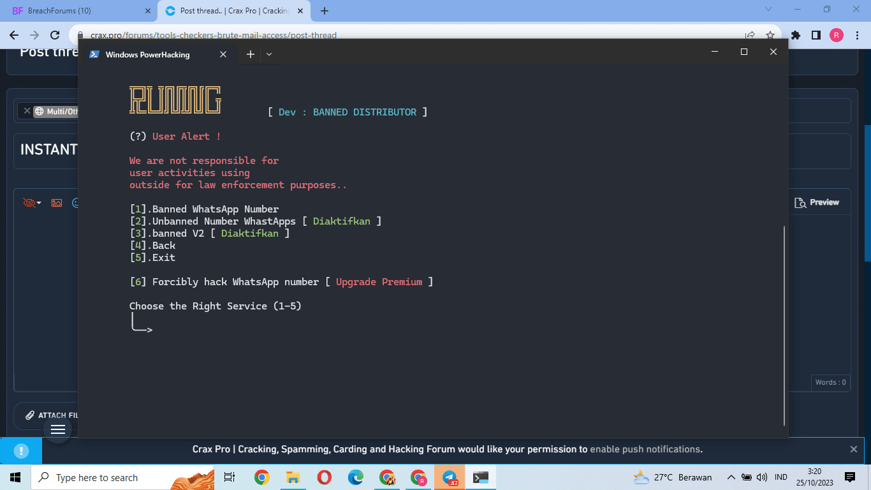Viewport: 871px width, 490px height.
Task: Dismiss the push notification banner
Action: [854, 449]
